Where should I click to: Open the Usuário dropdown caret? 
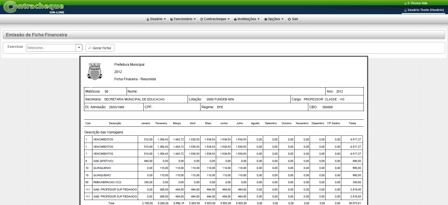(x=165, y=19)
